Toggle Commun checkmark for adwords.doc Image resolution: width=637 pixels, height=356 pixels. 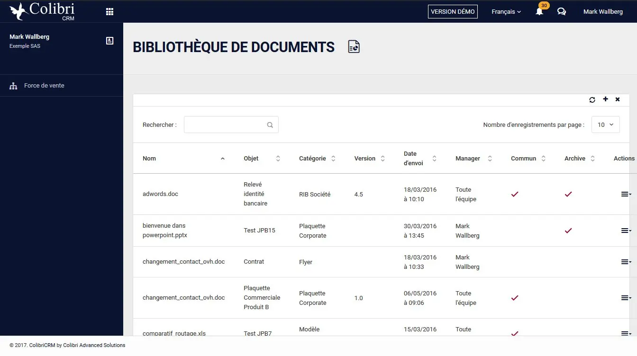515,194
